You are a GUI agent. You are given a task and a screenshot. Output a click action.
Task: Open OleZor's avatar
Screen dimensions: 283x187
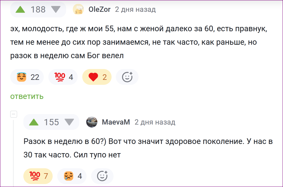click(78, 9)
